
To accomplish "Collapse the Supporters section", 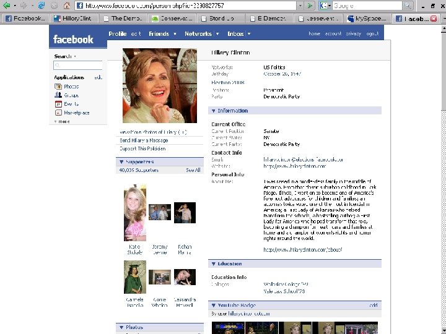I will click(x=121, y=162).
